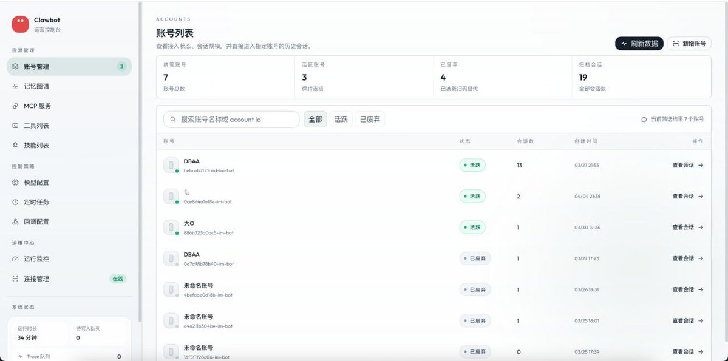The height and width of the screenshot is (361, 728).
Task: Click the 活跃账号 stat card
Action: [x=364, y=77]
